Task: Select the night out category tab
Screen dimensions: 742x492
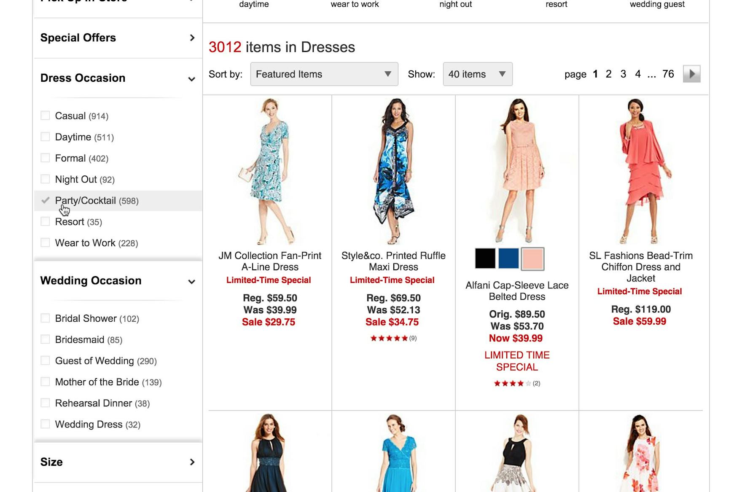Action: pyautogui.click(x=455, y=5)
